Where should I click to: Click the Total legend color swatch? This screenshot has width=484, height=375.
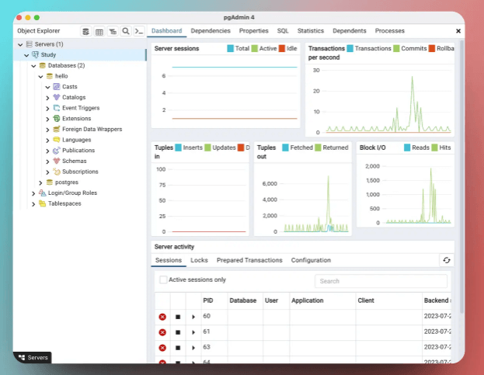[231, 48]
